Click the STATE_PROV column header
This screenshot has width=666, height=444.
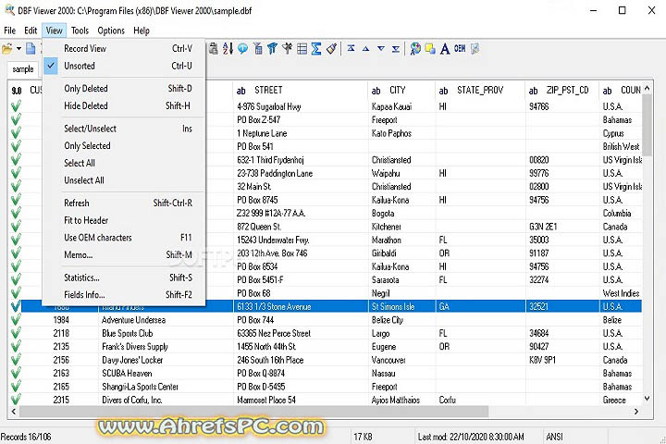coord(480,90)
